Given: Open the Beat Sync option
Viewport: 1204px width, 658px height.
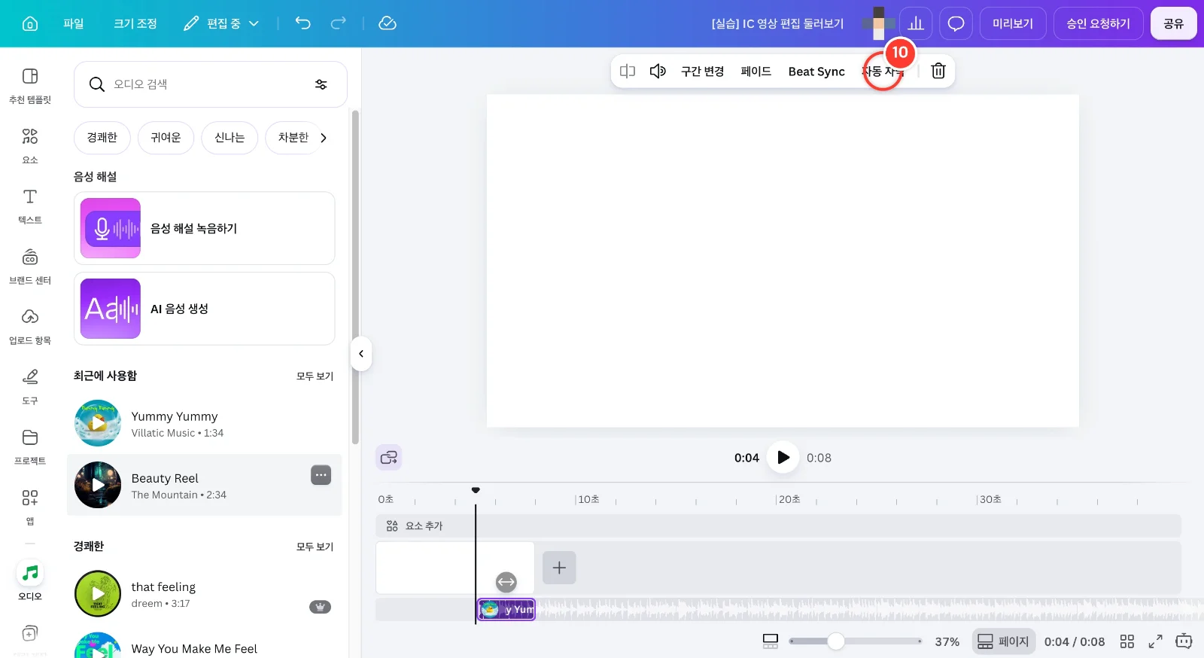Looking at the screenshot, I should [x=816, y=71].
